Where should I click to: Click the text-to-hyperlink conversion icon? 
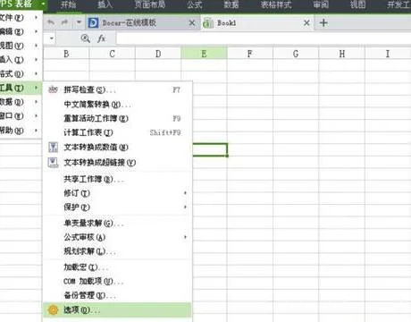[x=53, y=163]
